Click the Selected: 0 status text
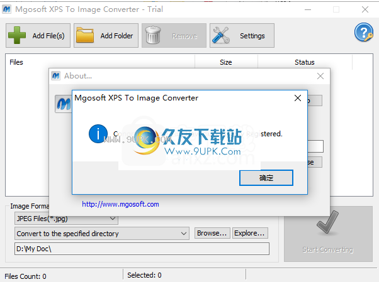The height and width of the screenshot is (282, 379). click(x=144, y=275)
